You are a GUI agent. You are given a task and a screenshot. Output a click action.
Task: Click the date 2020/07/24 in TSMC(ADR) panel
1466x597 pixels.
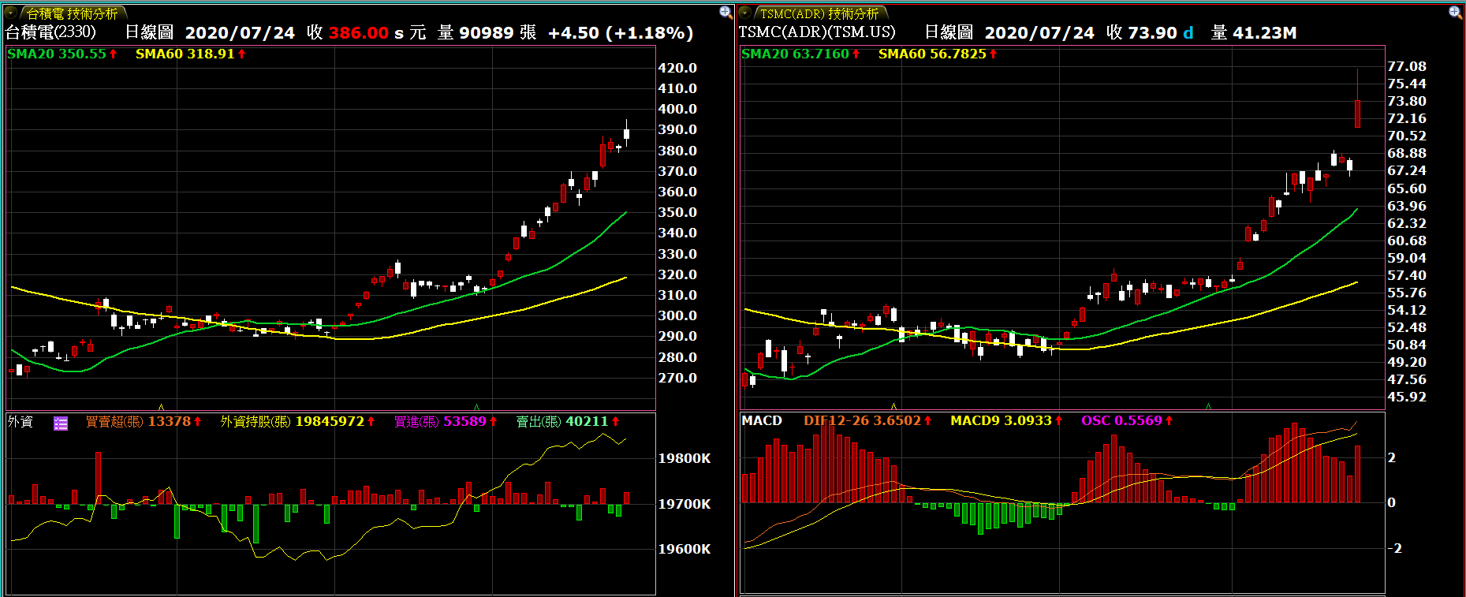tap(1039, 33)
